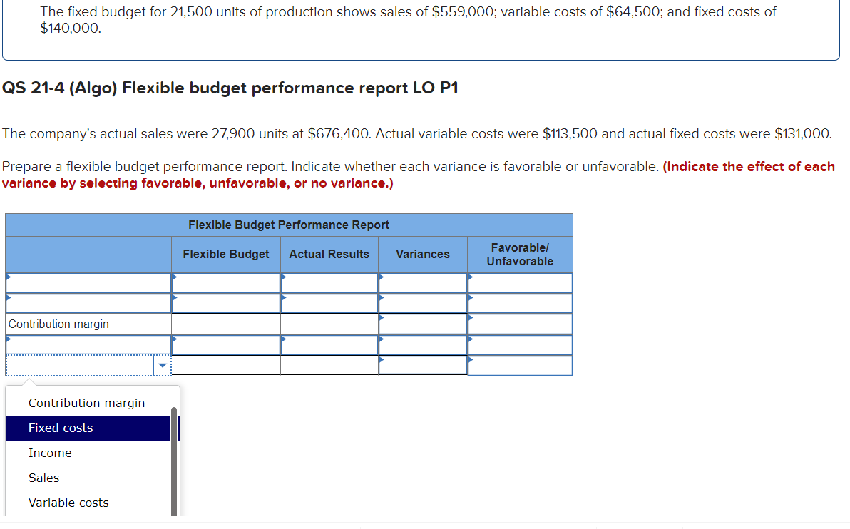Select "Contribution margin" from the dropdown options
850x529 pixels.
pyautogui.click(x=86, y=402)
